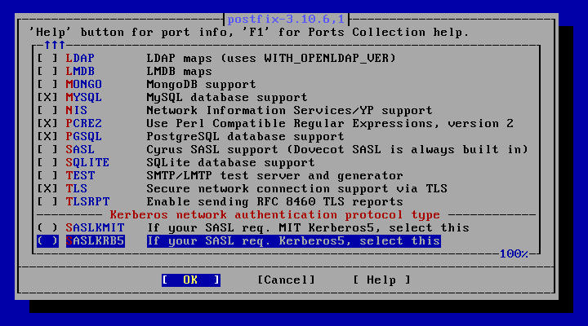Uncheck the TLS checkbox
The image size is (588, 326).
click(47, 188)
